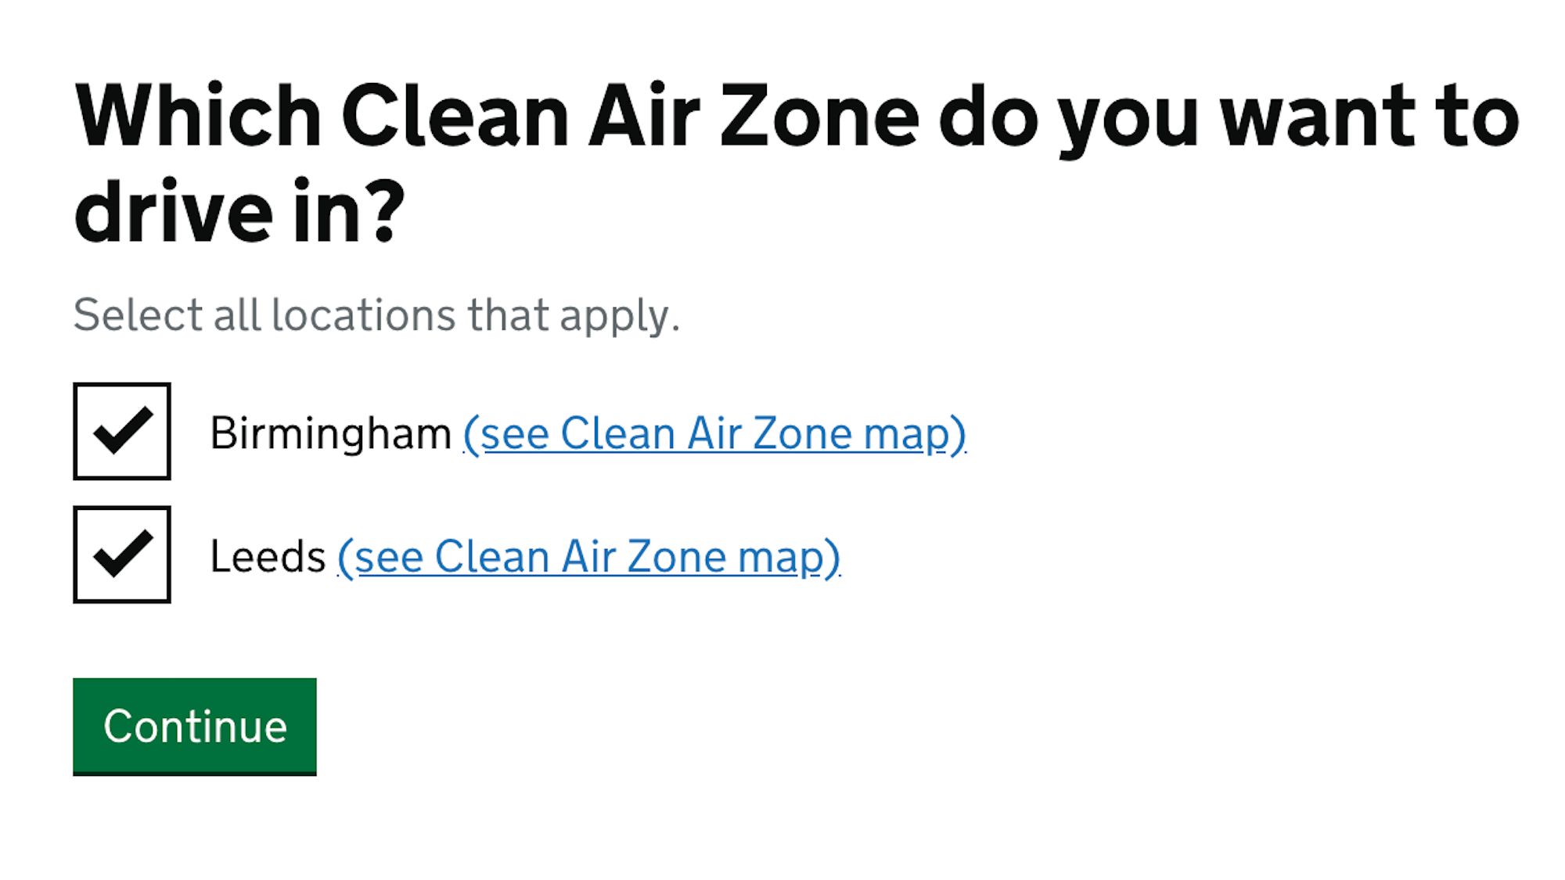
Task: Toggle the Birmingham selection off
Action: point(121,431)
